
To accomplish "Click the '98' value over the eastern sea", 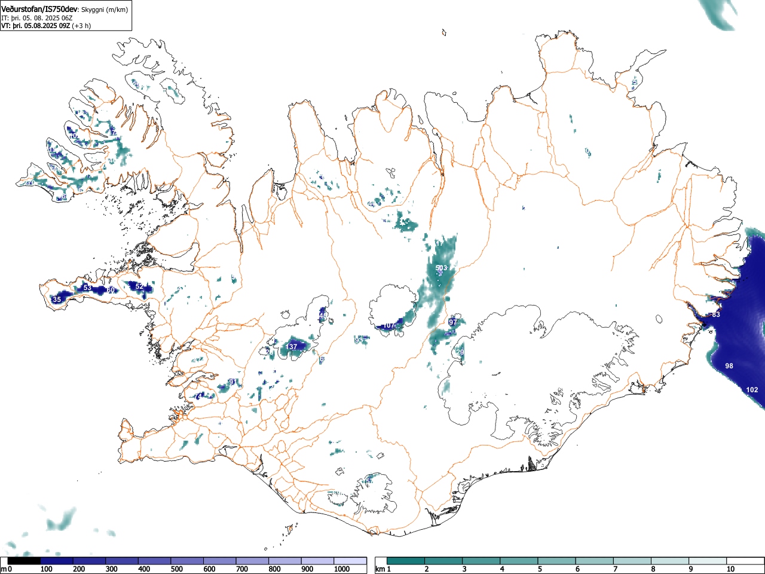I will [x=729, y=366].
